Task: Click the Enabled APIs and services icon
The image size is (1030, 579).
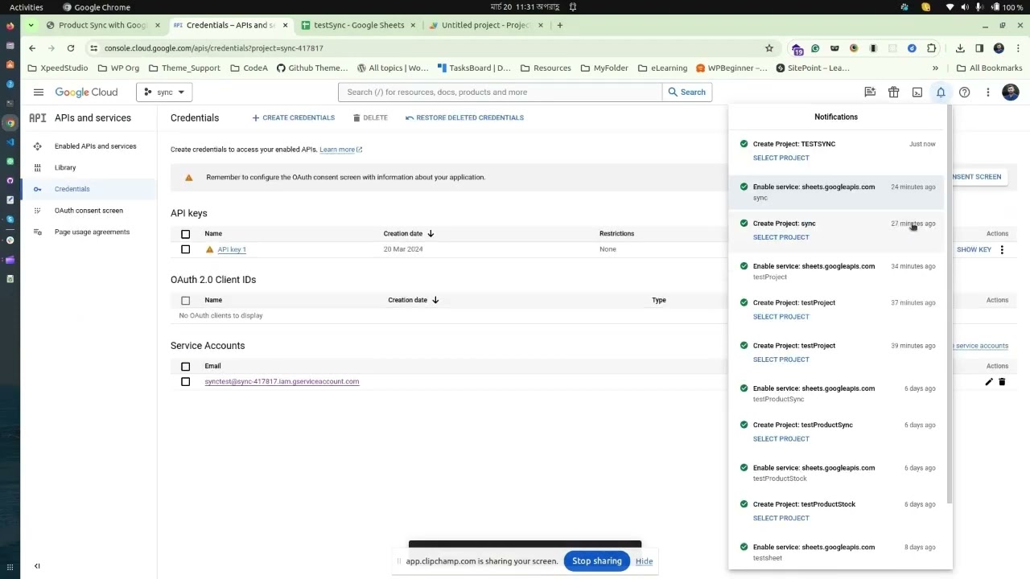Action: coord(37,146)
